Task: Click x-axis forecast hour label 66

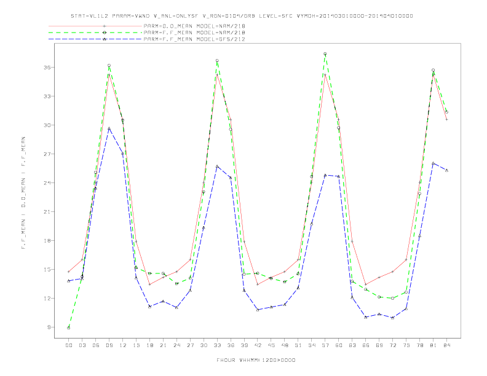Action: coord(366,345)
